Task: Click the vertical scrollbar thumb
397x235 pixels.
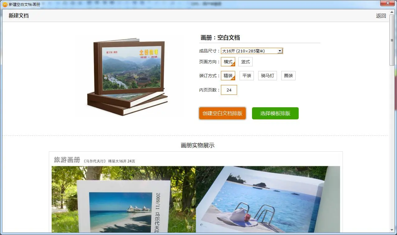Action: pos(392,40)
